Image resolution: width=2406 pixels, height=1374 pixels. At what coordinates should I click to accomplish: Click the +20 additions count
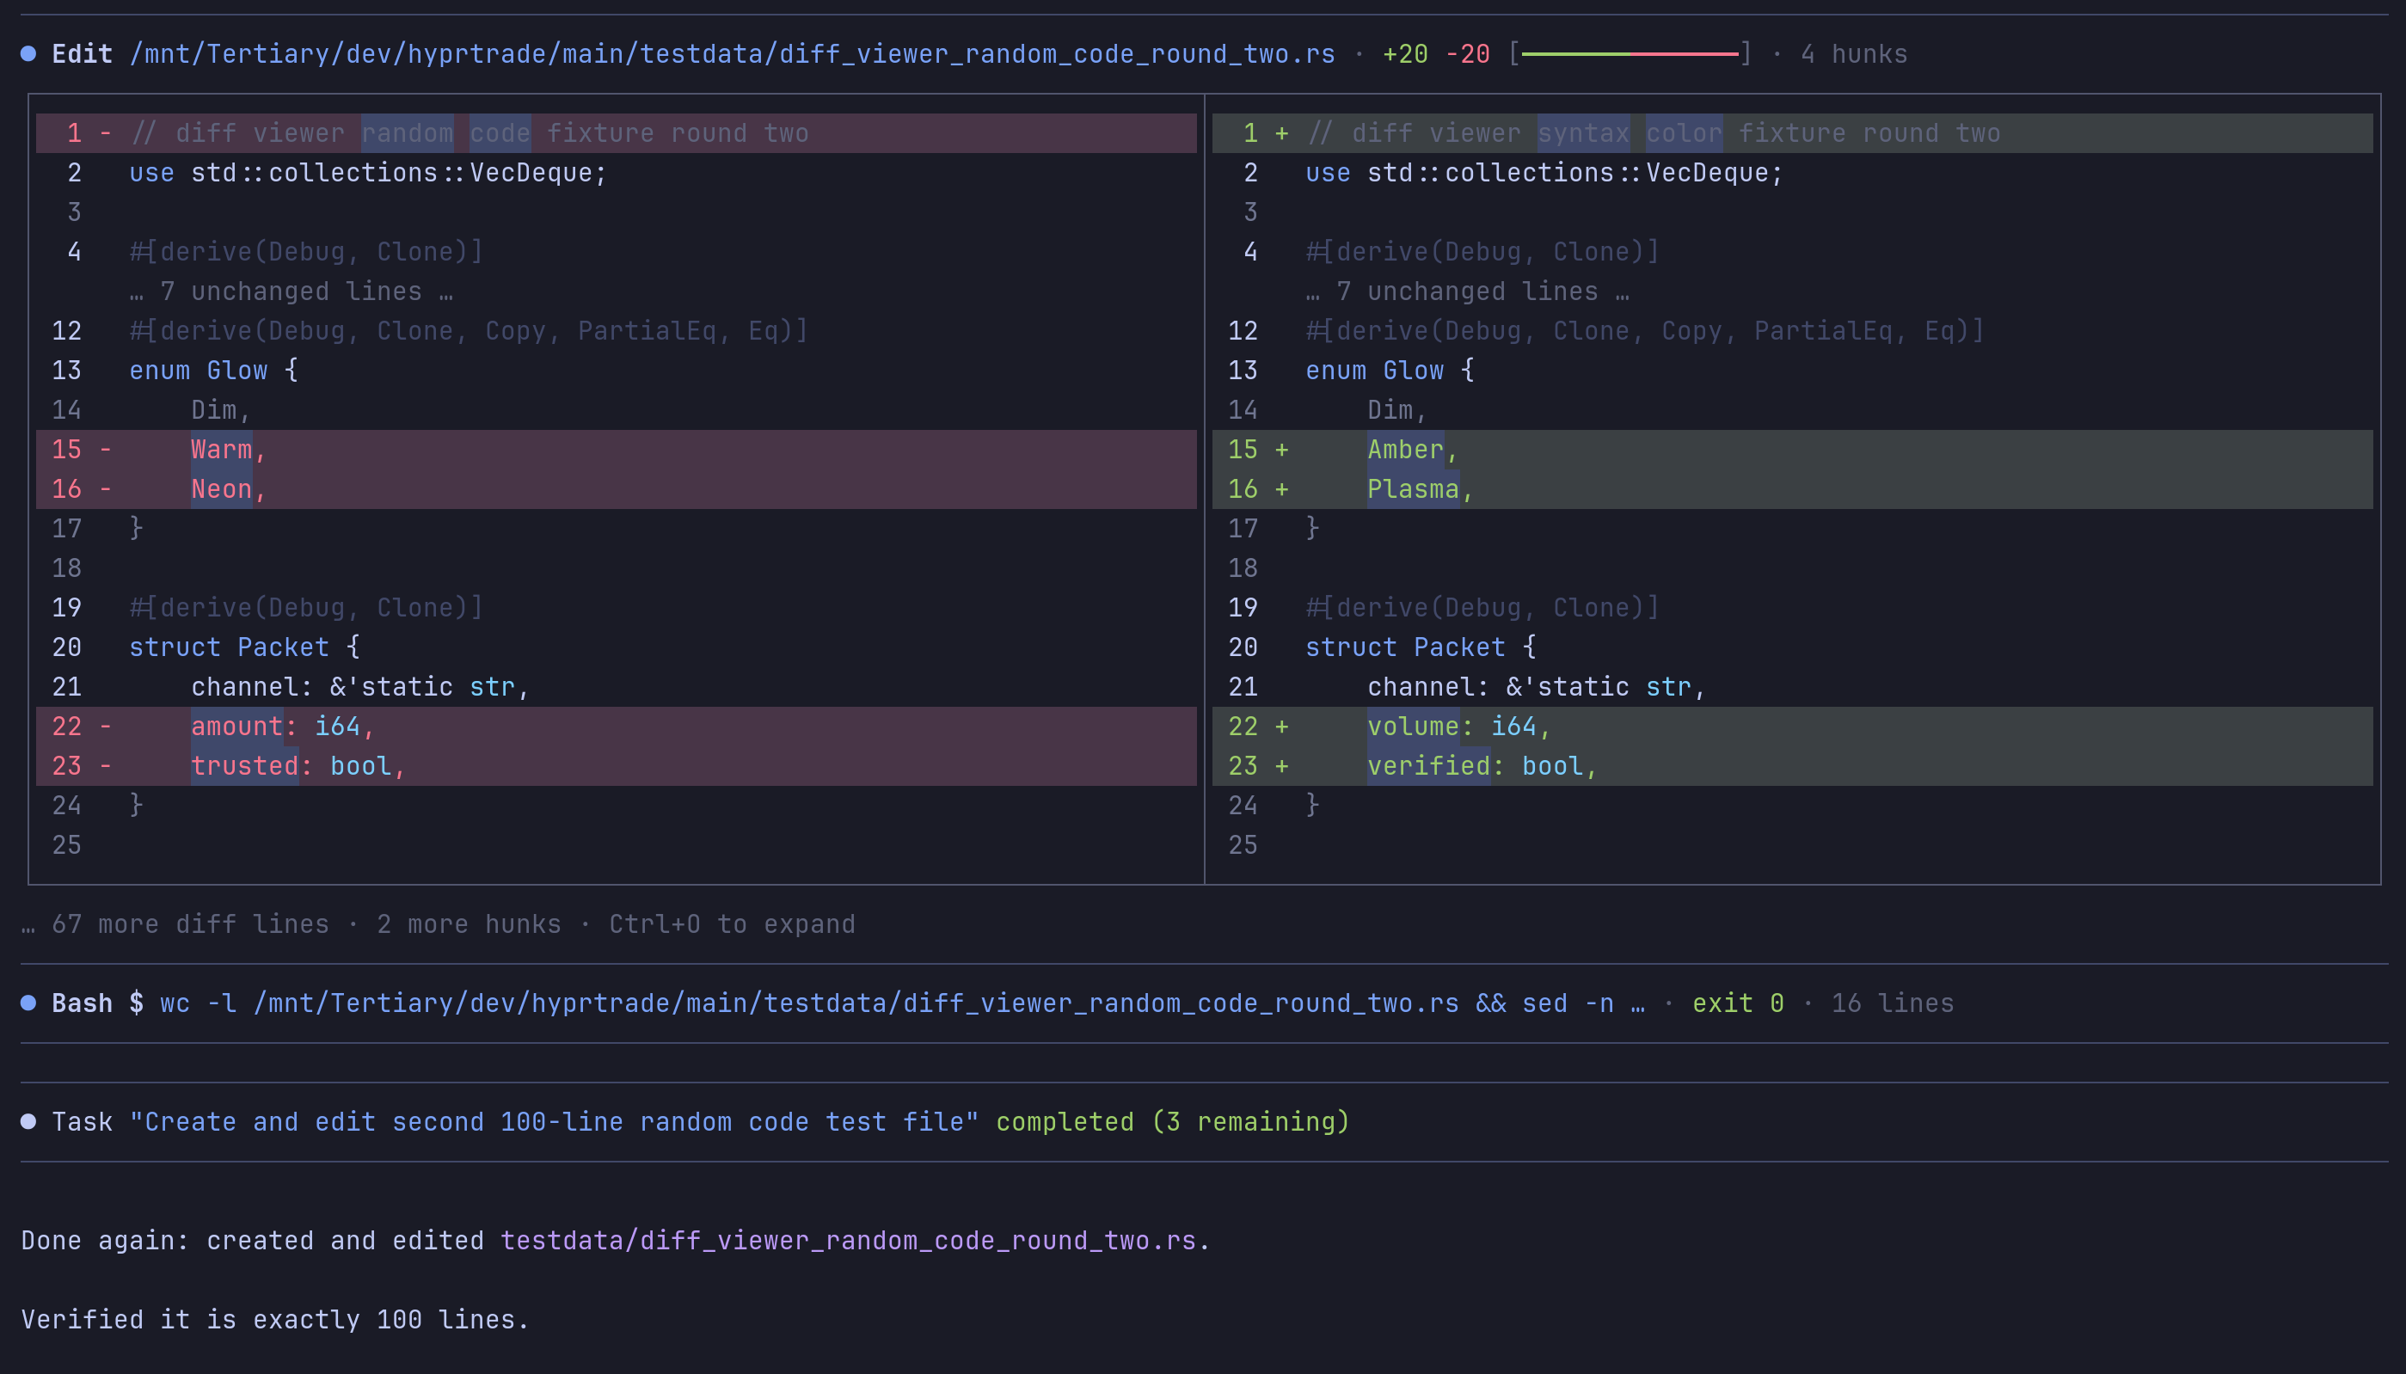[1405, 54]
